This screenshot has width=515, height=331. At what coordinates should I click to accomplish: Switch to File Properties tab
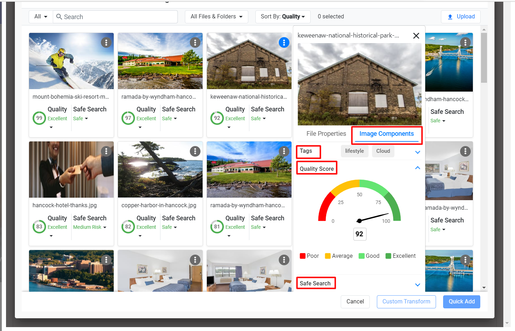point(326,134)
